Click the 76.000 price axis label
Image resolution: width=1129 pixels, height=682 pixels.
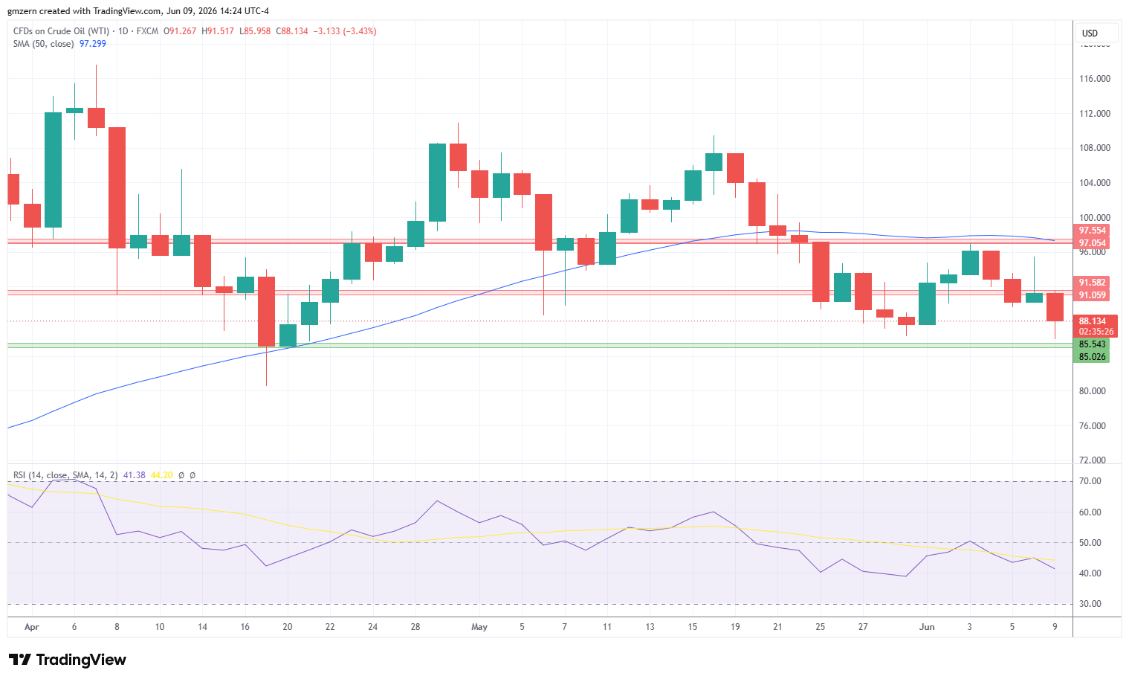click(1094, 426)
